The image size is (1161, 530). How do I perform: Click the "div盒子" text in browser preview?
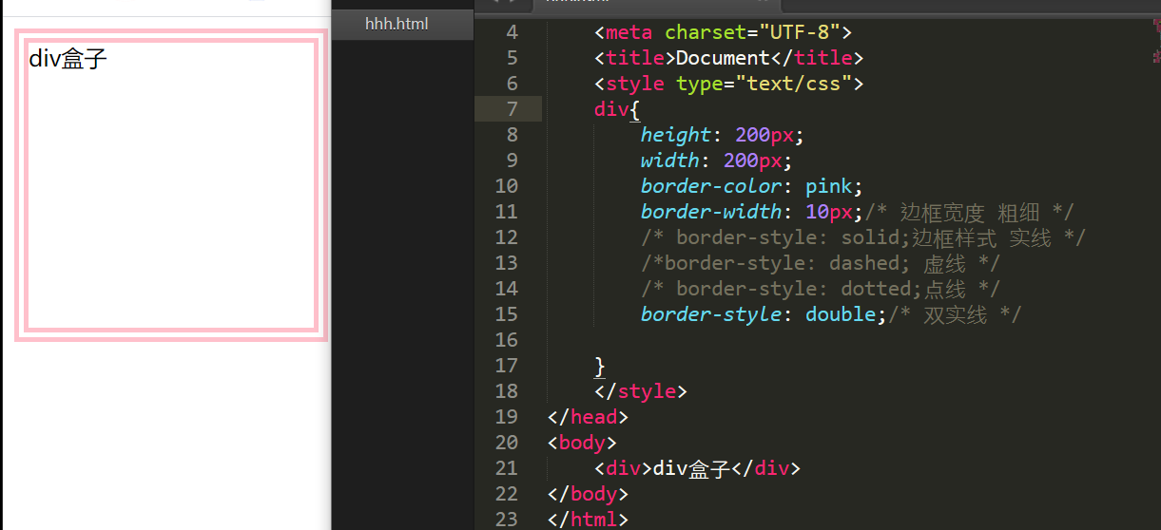(x=68, y=60)
